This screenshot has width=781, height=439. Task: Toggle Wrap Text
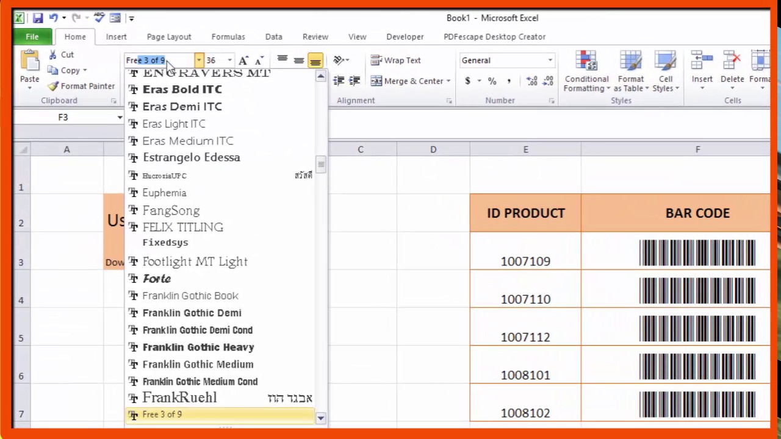click(396, 60)
